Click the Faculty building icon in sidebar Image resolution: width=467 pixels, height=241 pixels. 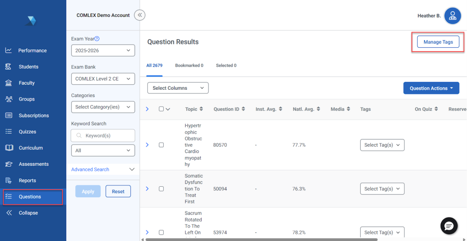[x=8, y=83]
